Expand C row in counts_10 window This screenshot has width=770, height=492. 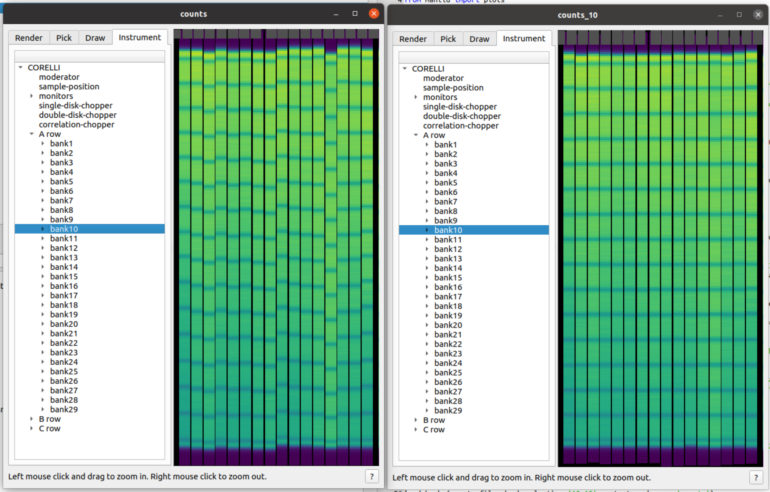pyautogui.click(x=416, y=429)
